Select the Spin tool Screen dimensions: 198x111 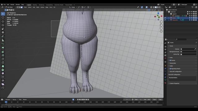coord(3,70)
